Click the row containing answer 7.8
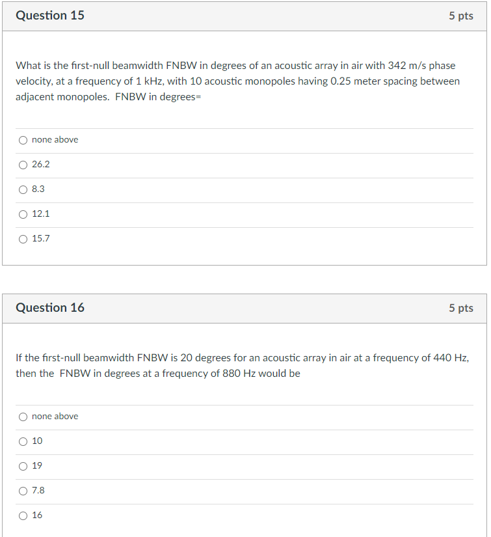Screen dimensions: 491x537 point(244,490)
